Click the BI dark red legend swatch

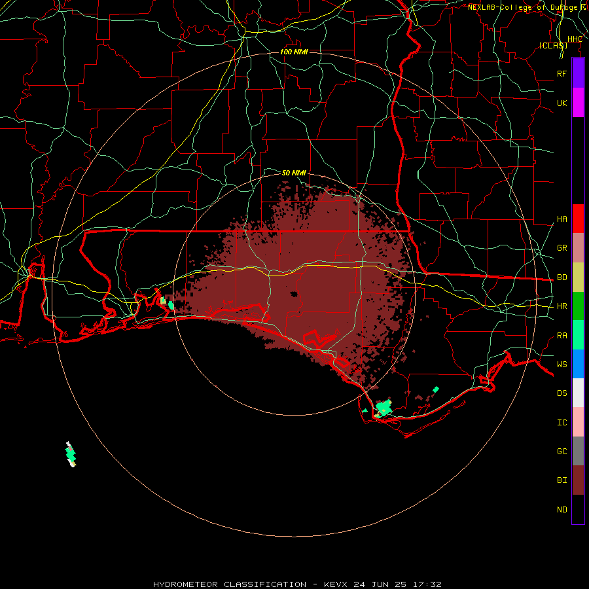coord(578,480)
